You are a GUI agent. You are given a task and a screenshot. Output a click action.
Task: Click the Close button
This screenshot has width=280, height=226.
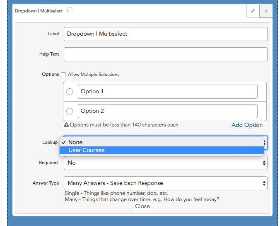tap(142, 207)
